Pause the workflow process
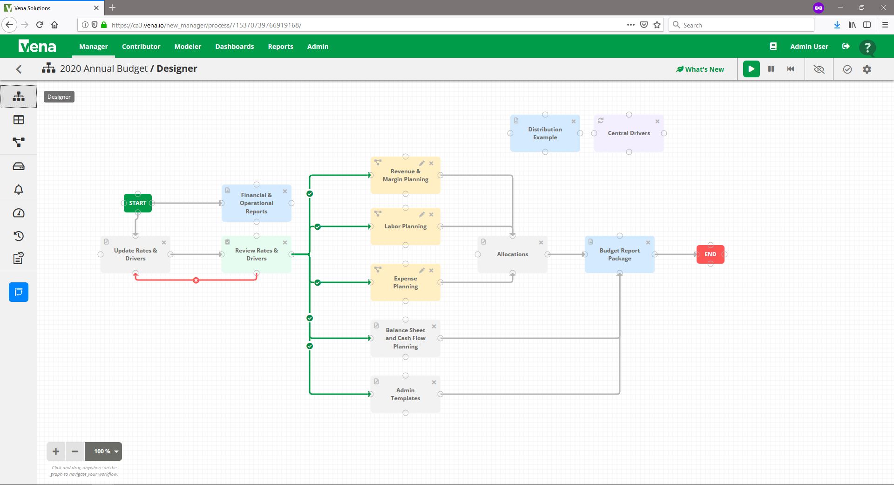The image size is (894, 485). pos(771,69)
